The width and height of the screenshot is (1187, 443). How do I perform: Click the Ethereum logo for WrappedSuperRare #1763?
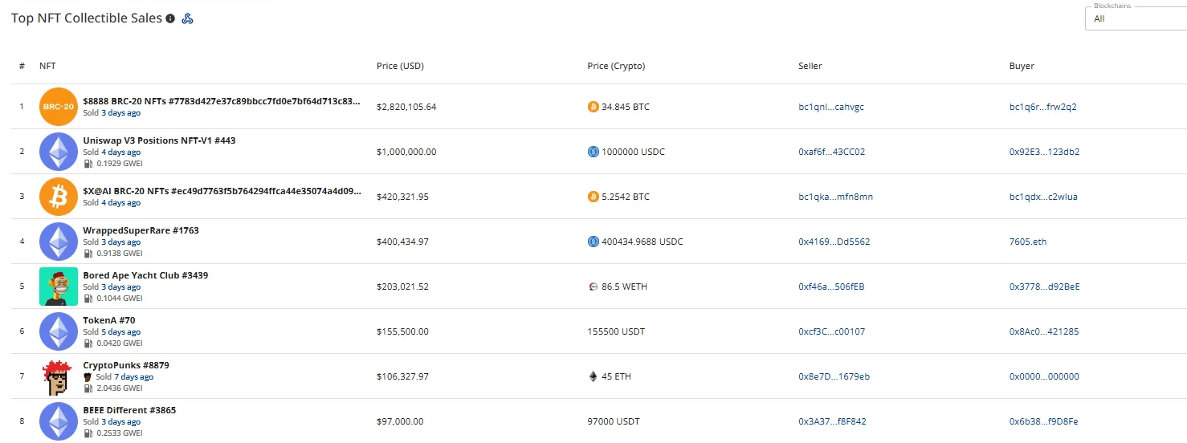(59, 242)
